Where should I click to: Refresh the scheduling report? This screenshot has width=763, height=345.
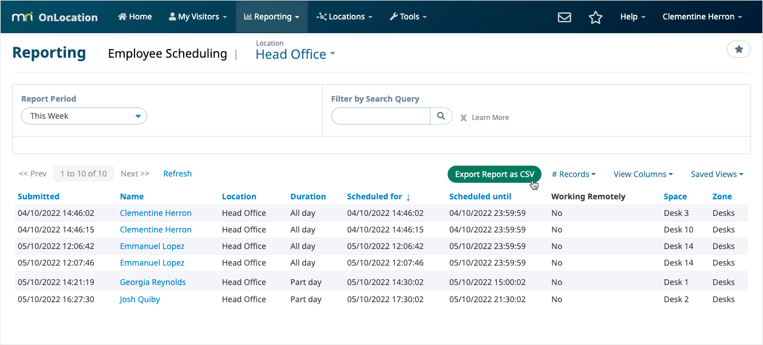(177, 173)
